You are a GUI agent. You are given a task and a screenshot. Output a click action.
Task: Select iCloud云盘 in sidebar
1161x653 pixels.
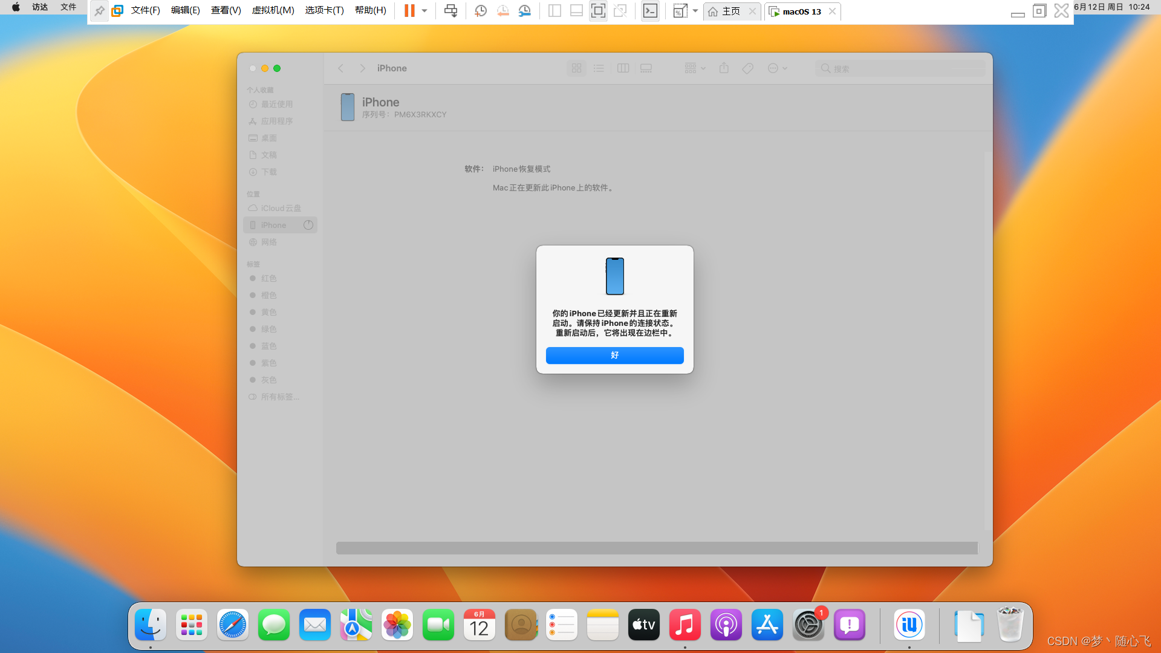click(281, 208)
